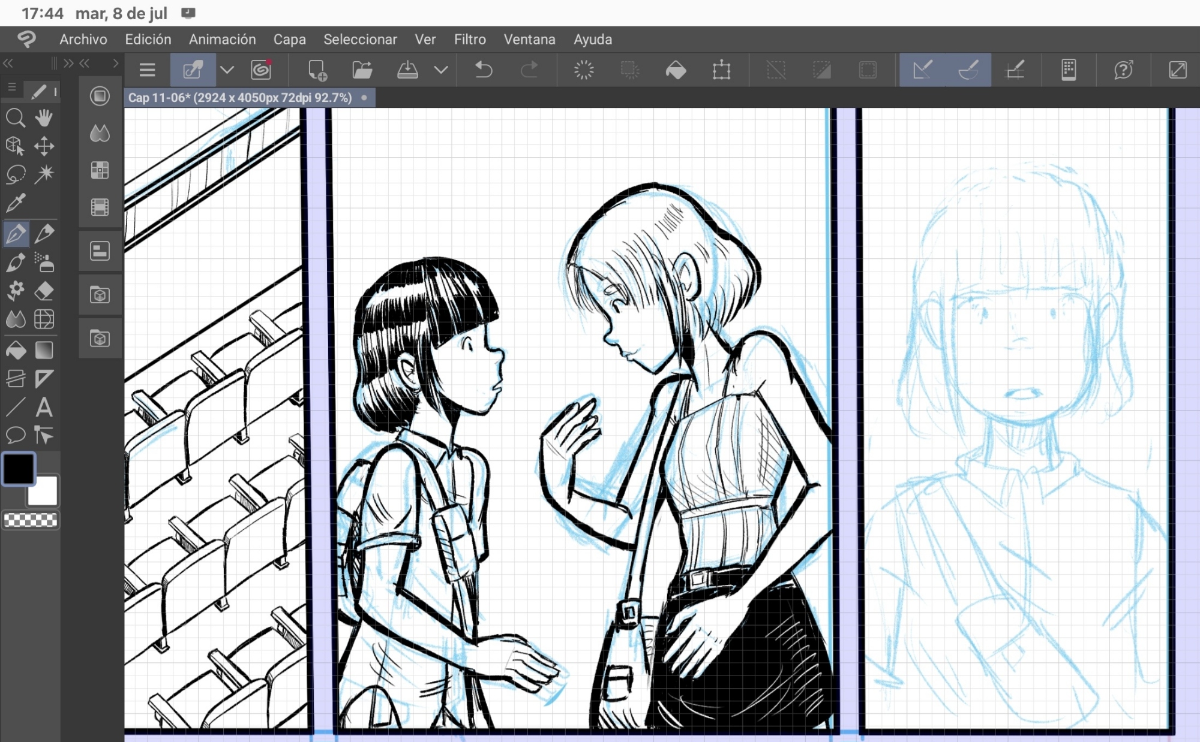
Task: Open Clip Studio launcher icon
Action: tap(261, 70)
